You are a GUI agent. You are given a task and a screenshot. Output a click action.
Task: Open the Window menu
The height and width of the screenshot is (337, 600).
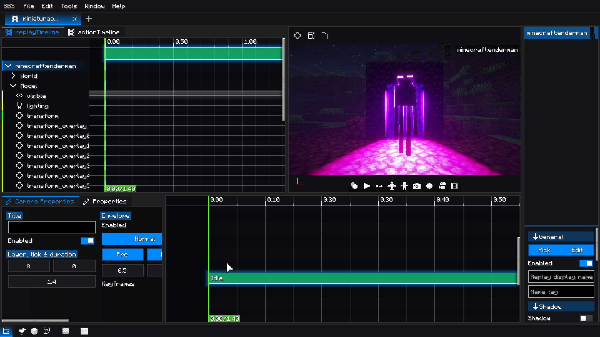point(94,6)
